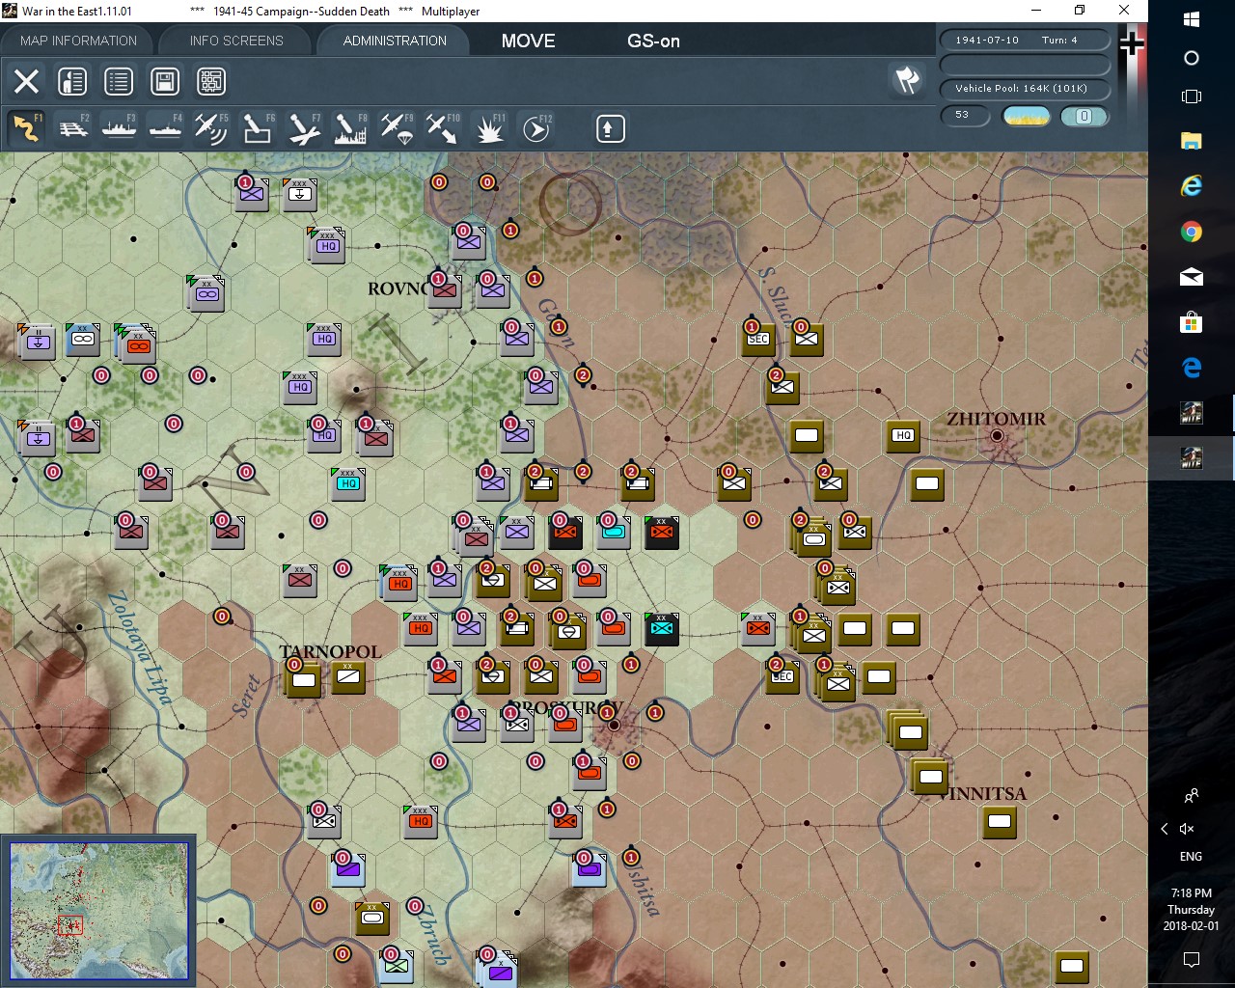Save game with the floppy disk icon
Image resolution: width=1235 pixels, height=988 pixels.
[165, 81]
